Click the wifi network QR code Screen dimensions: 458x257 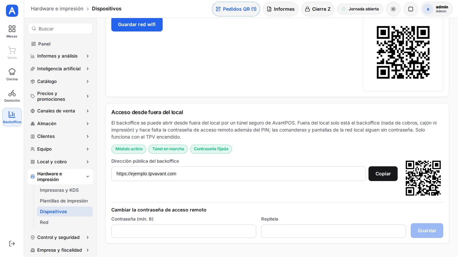[403, 52]
